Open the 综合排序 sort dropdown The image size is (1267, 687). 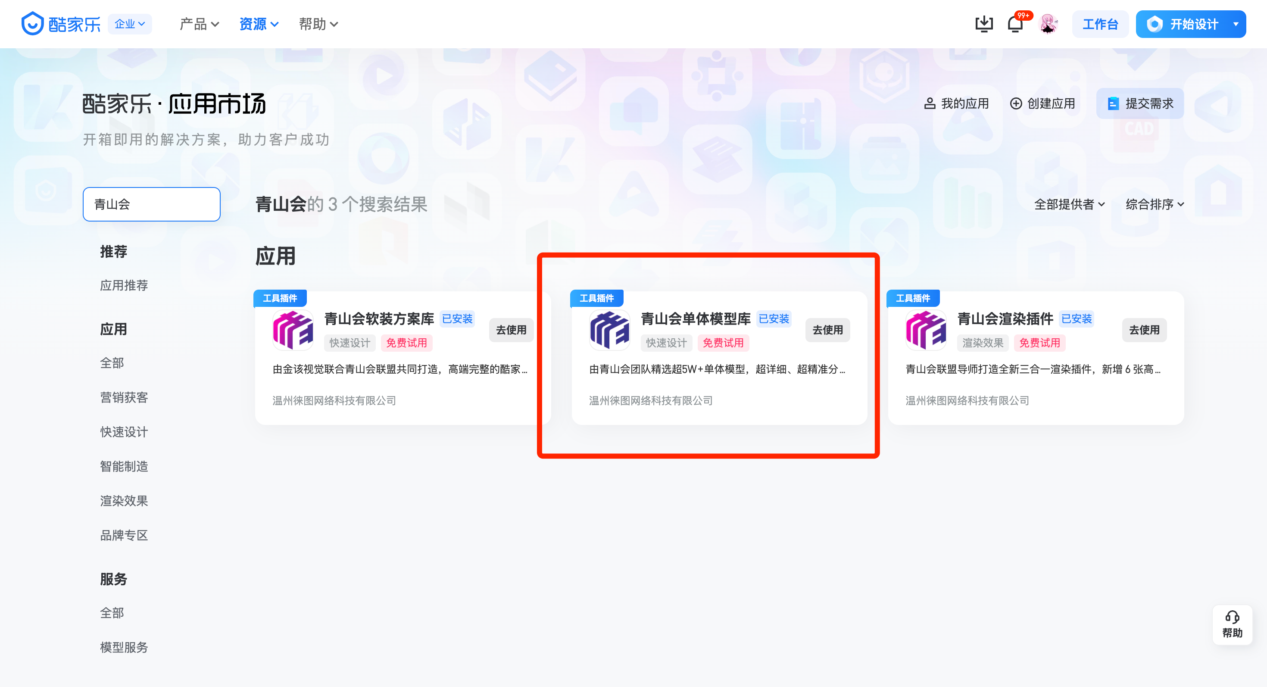(x=1155, y=204)
